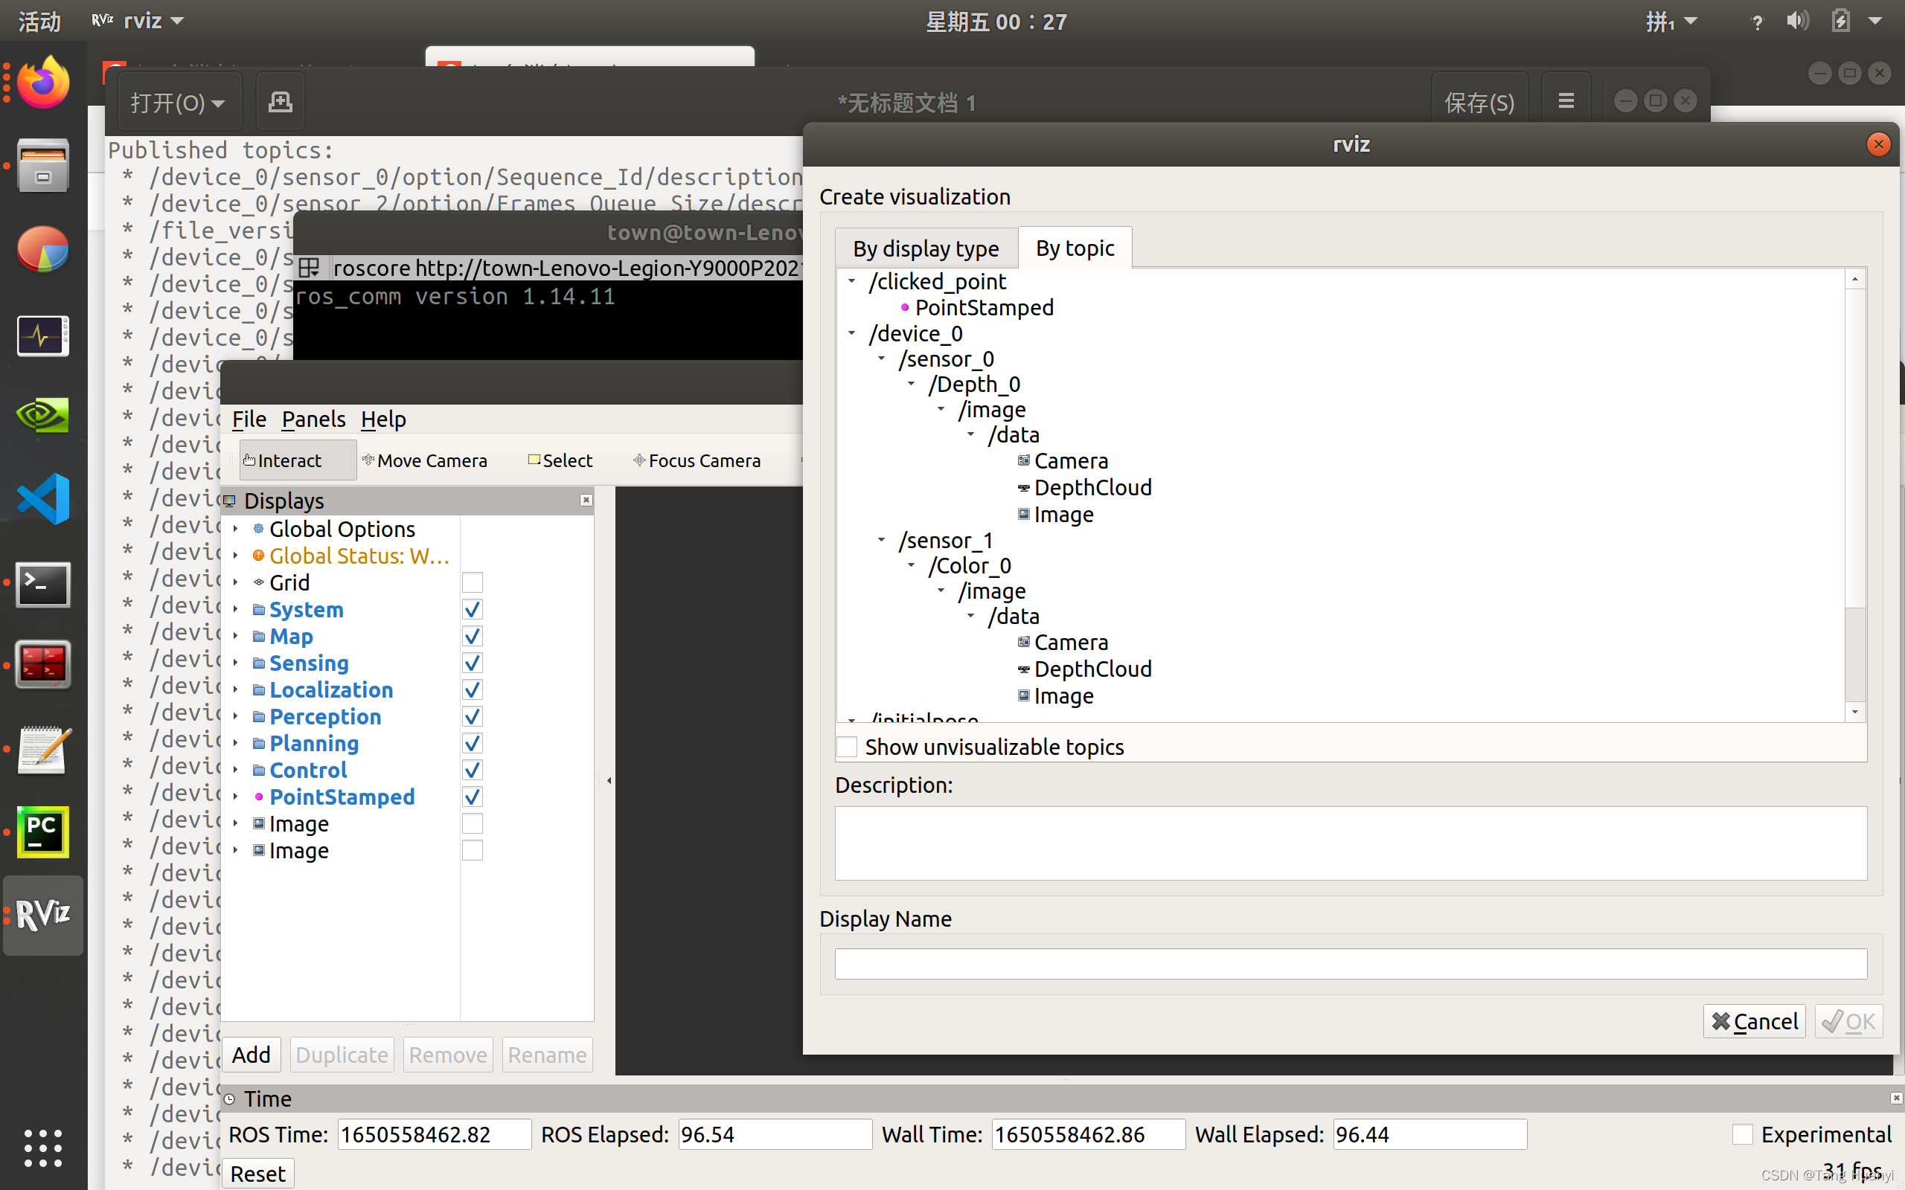This screenshot has height=1190, width=1905.
Task: Close the Displays panel
Action: [x=586, y=500]
